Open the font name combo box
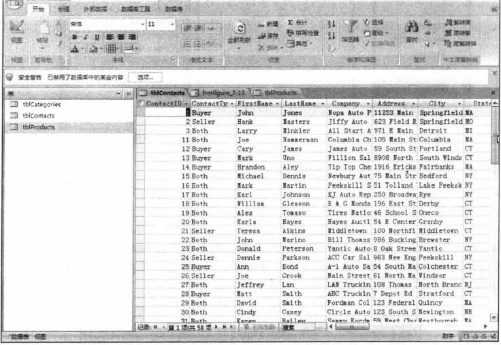Image resolution: width=501 pixels, height=345 pixels. (108, 24)
